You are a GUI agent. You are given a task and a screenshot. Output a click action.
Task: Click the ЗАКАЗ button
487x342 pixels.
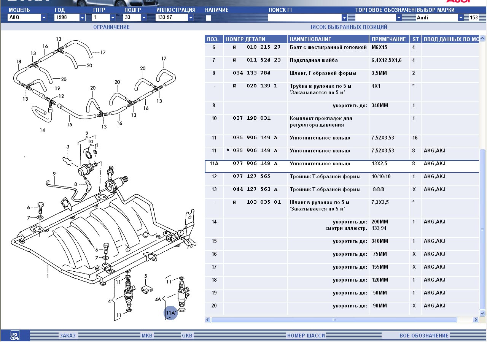[68, 336]
